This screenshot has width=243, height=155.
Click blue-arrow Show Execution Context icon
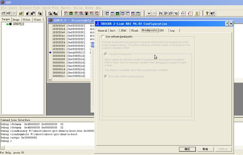click(183, 13)
